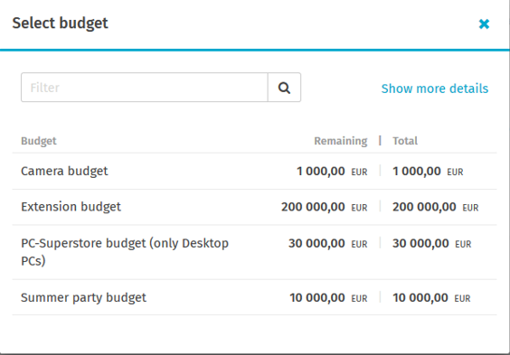Choose PC-Superstore budget (only Desktop PCs)
The width and height of the screenshot is (510, 355).
click(254, 252)
